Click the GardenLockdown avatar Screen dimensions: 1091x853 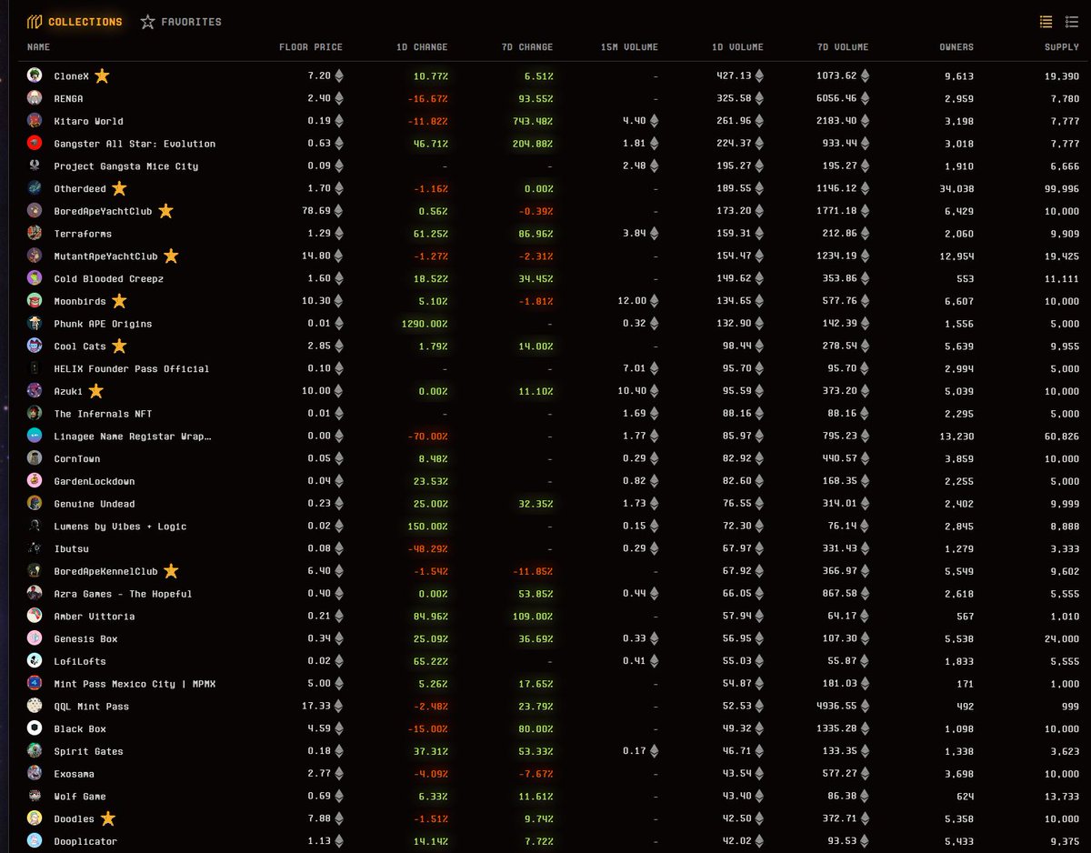click(35, 481)
